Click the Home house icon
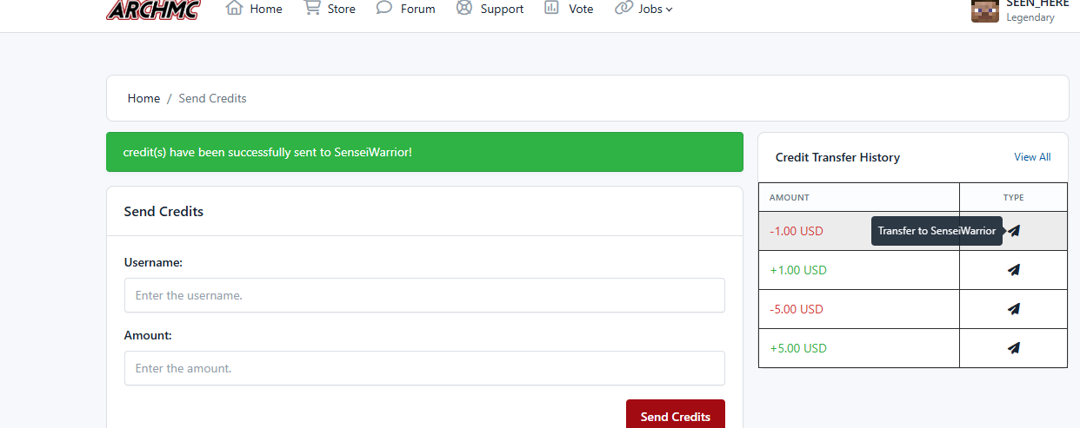This screenshot has width=1080, height=428. tap(234, 8)
